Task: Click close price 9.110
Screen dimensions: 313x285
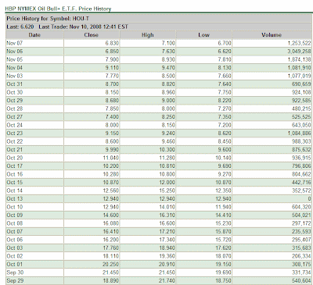Action: point(112,68)
